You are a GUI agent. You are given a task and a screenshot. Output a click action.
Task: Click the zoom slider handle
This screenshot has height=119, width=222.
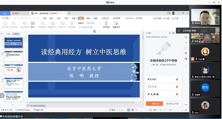point(171,110)
